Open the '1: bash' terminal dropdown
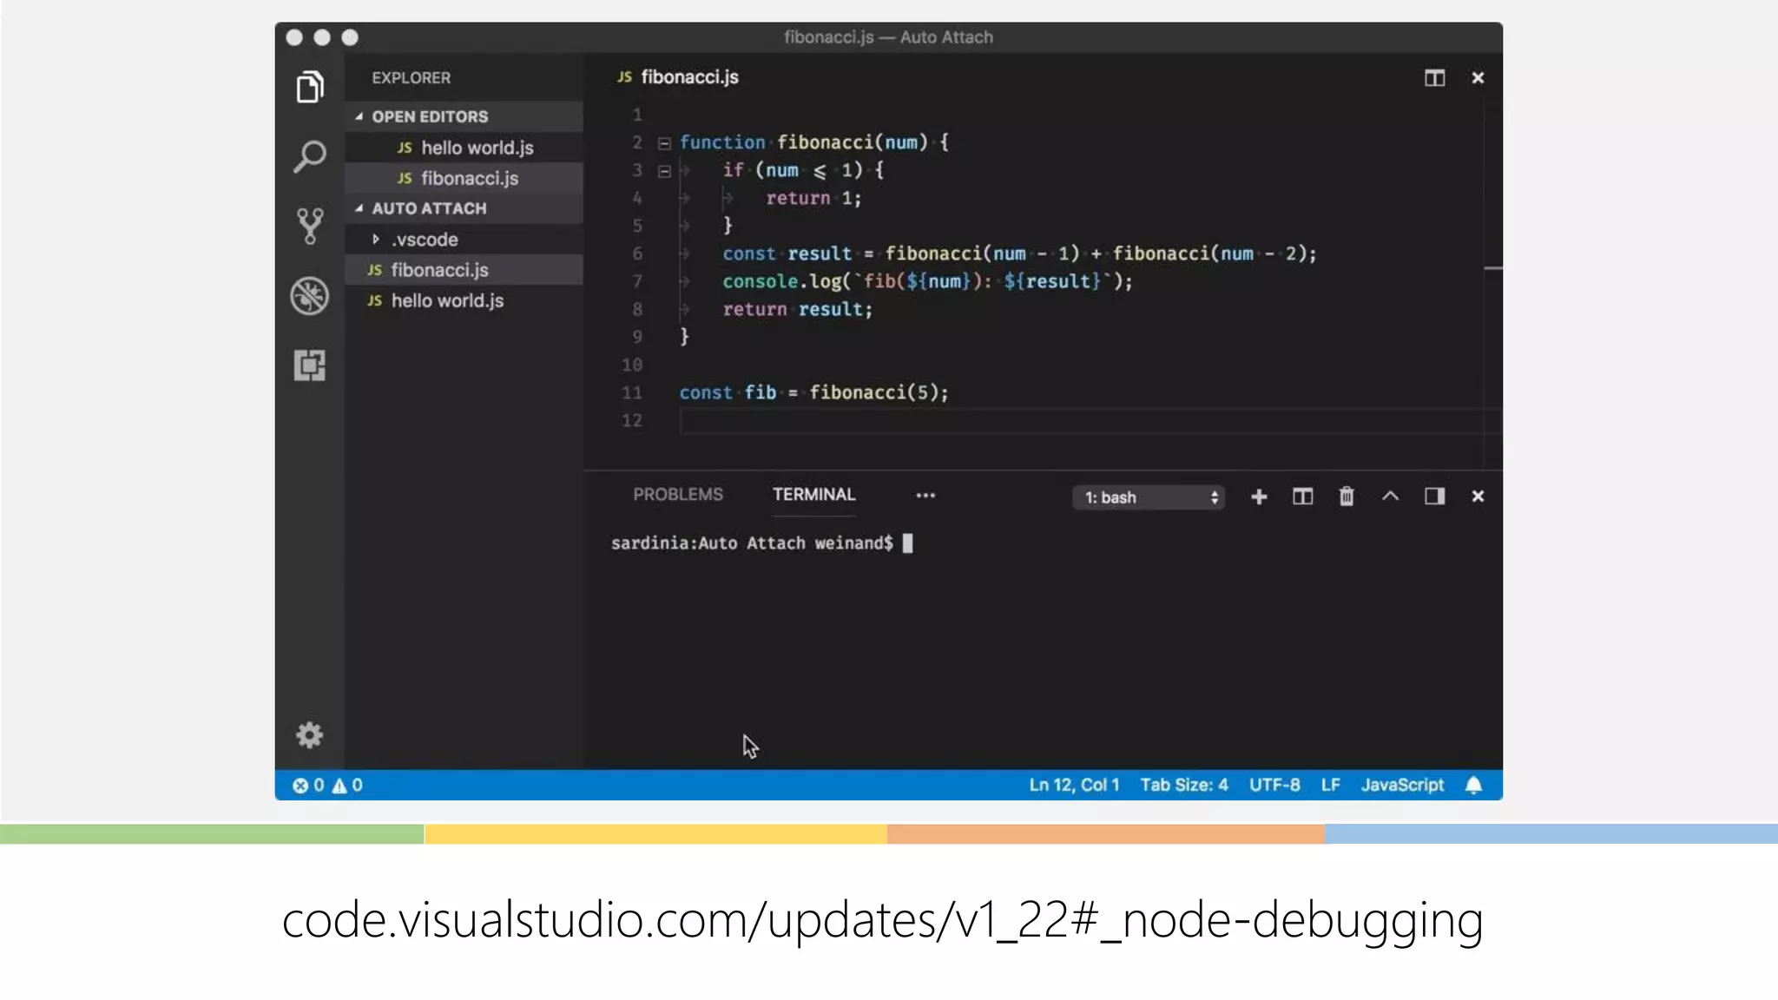 (x=1149, y=497)
